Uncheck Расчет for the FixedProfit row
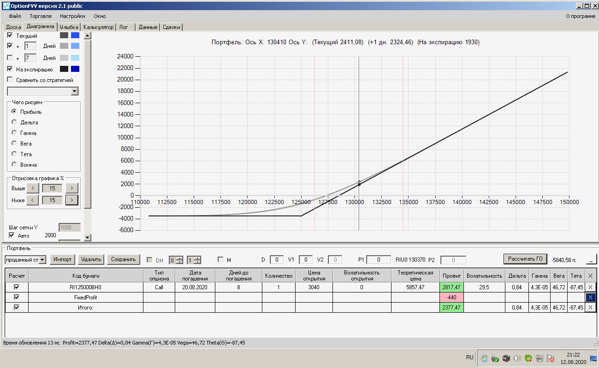 click(17, 297)
